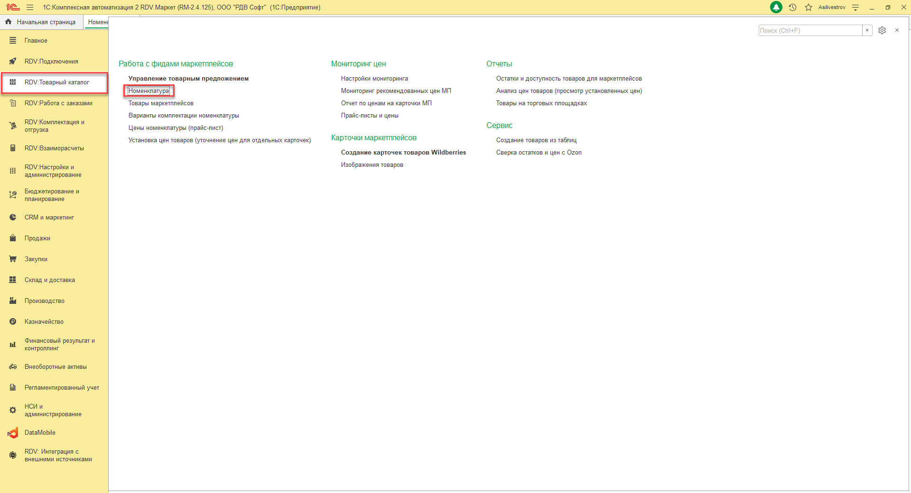
Task: Open the Закупки section
Action: (36, 259)
